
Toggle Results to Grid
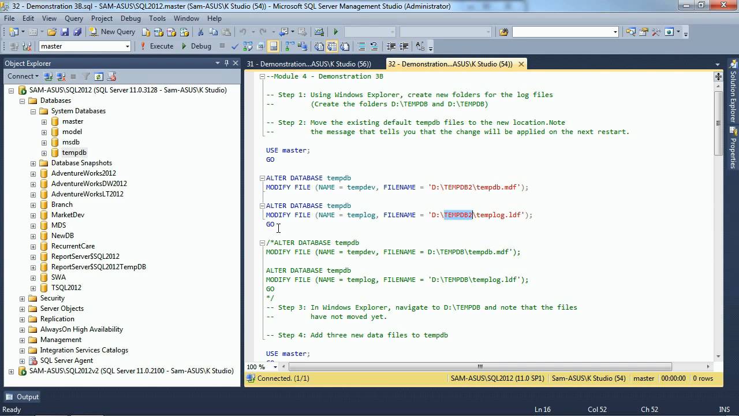pyautogui.click(x=332, y=46)
